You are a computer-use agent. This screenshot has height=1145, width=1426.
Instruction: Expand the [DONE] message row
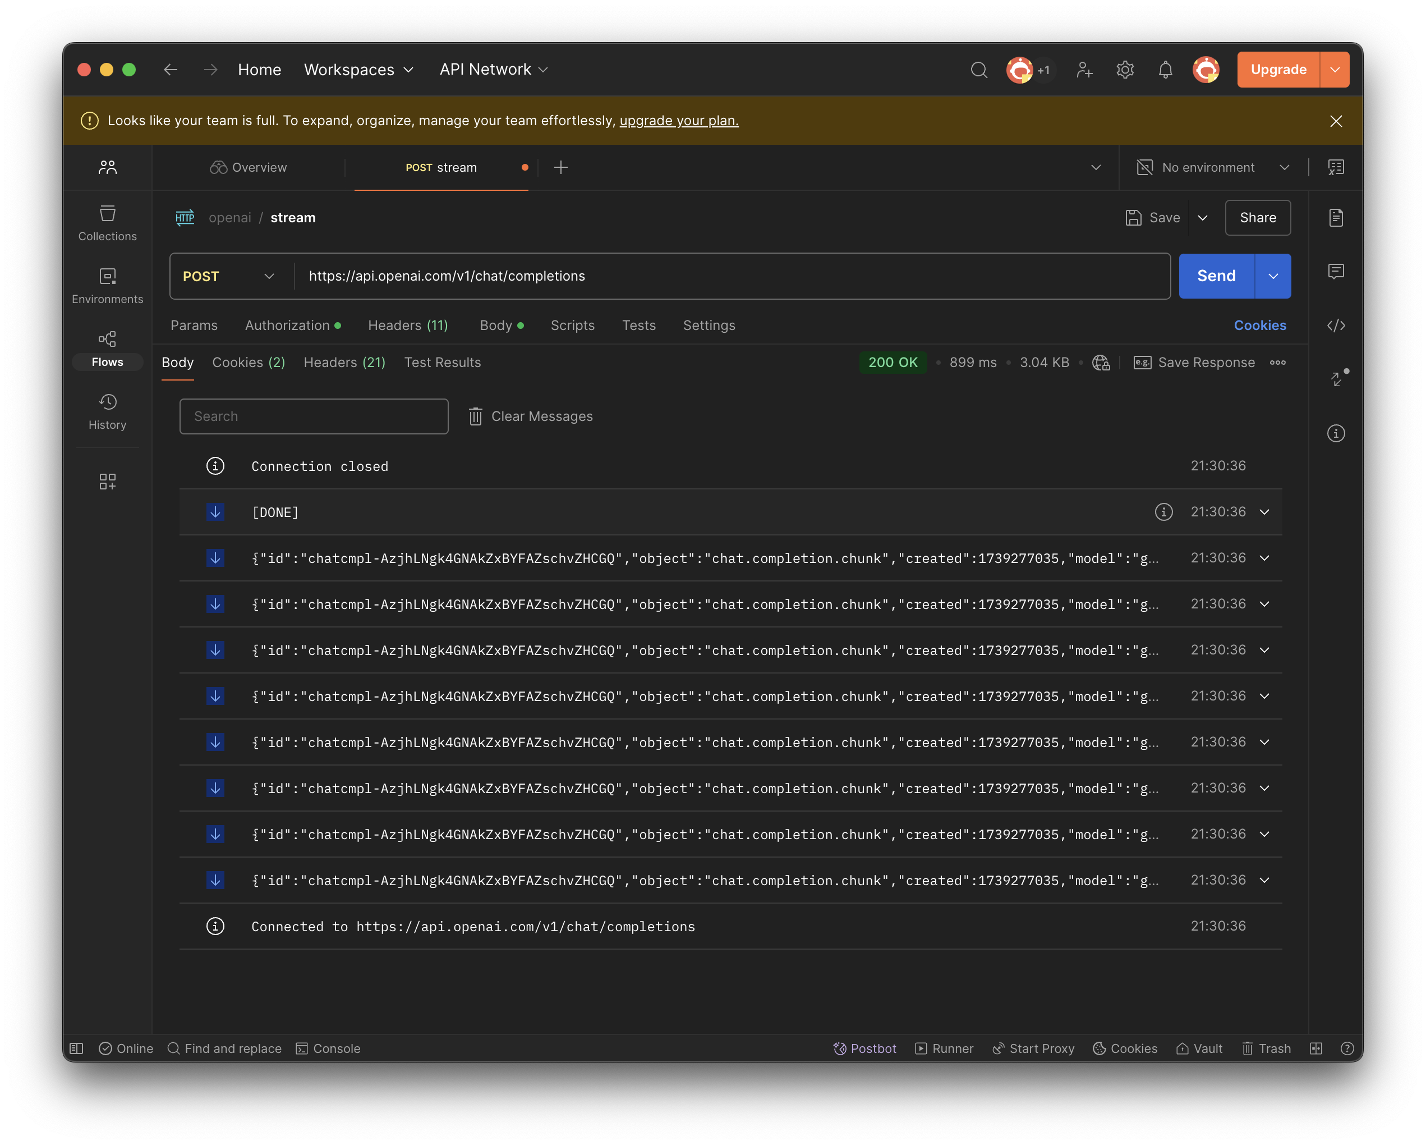[x=1264, y=512]
